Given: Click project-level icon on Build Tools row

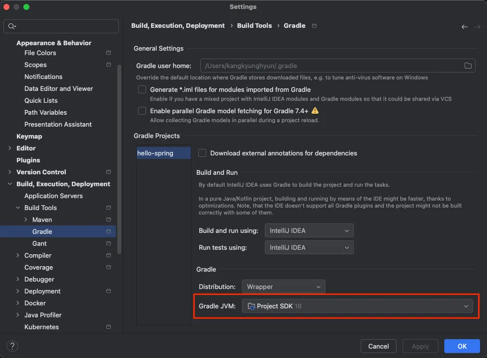Looking at the screenshot, I should point(108,208).
